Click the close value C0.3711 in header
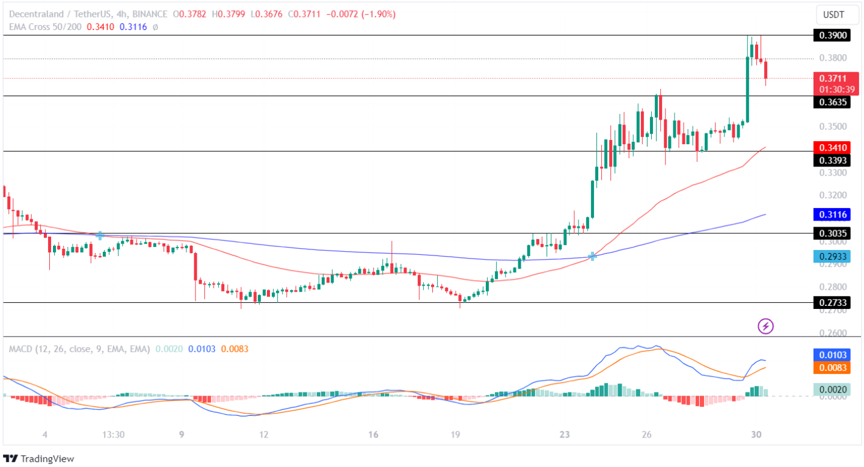The image size is (864, 467). (303, 14)
